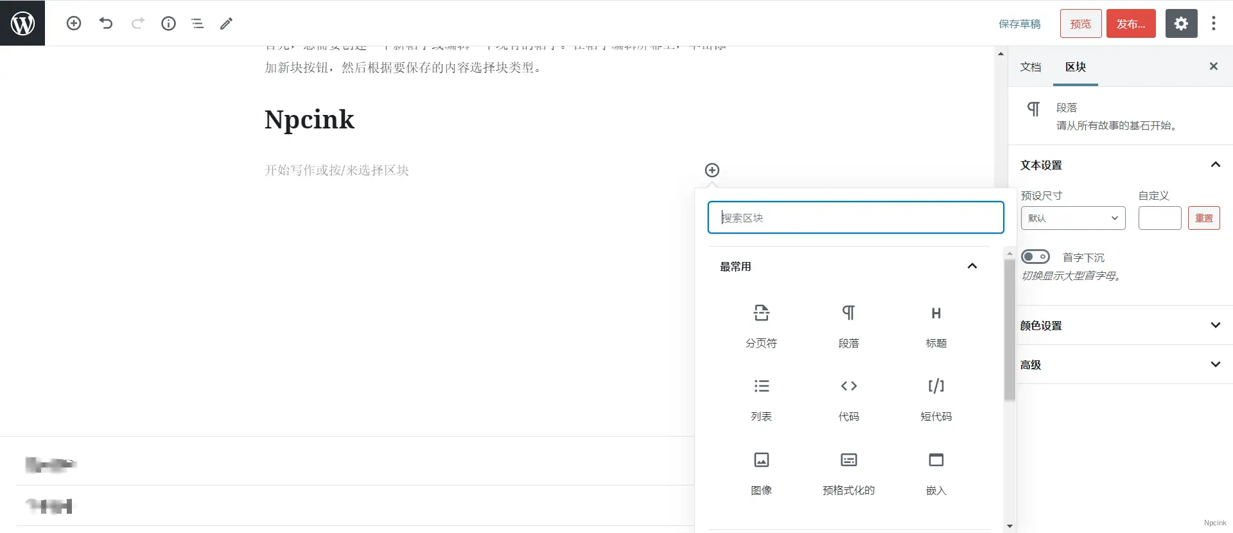Insert the 代码 code block
The width and height of the screenshot is (1233, 533).
(x=848, y=400)
